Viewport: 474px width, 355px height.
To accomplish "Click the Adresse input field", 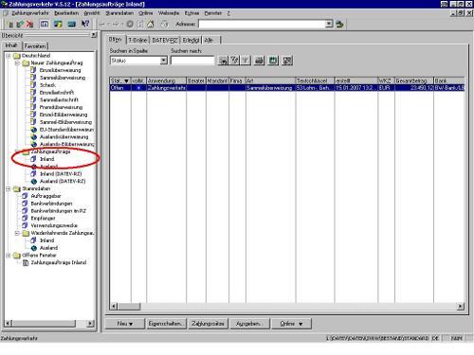I will [x=262, y=24].
